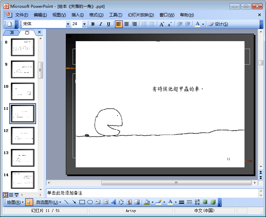Open the fill color dropdown arrow
The width and height of the screenshot is (266, 217).
(x=152, y=202)
